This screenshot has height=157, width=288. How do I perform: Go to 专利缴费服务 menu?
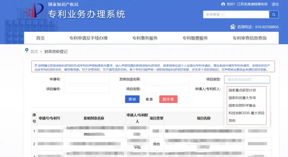pos(195,38)
